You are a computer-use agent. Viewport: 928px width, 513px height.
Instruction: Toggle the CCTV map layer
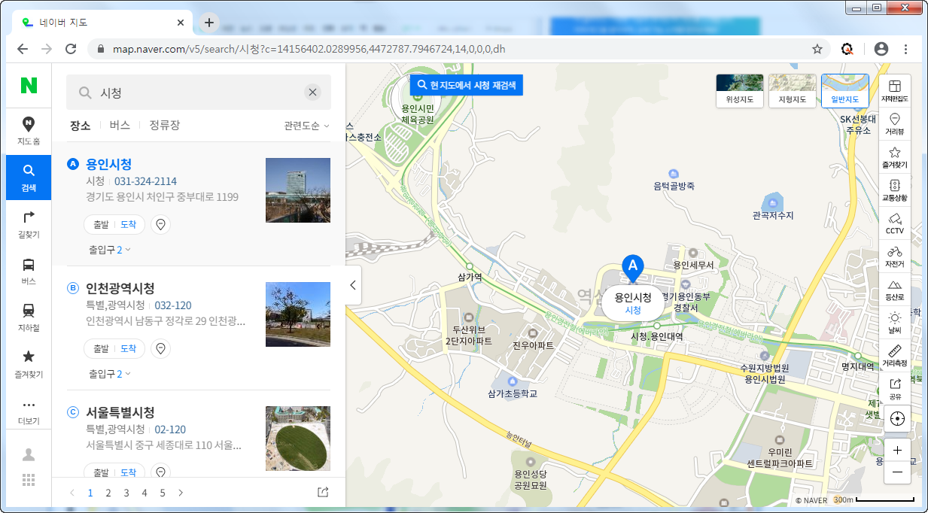click(895, 223)
